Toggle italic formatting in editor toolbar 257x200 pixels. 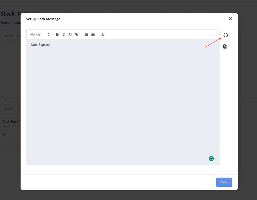pyautogui.click(x=64, y=34)
